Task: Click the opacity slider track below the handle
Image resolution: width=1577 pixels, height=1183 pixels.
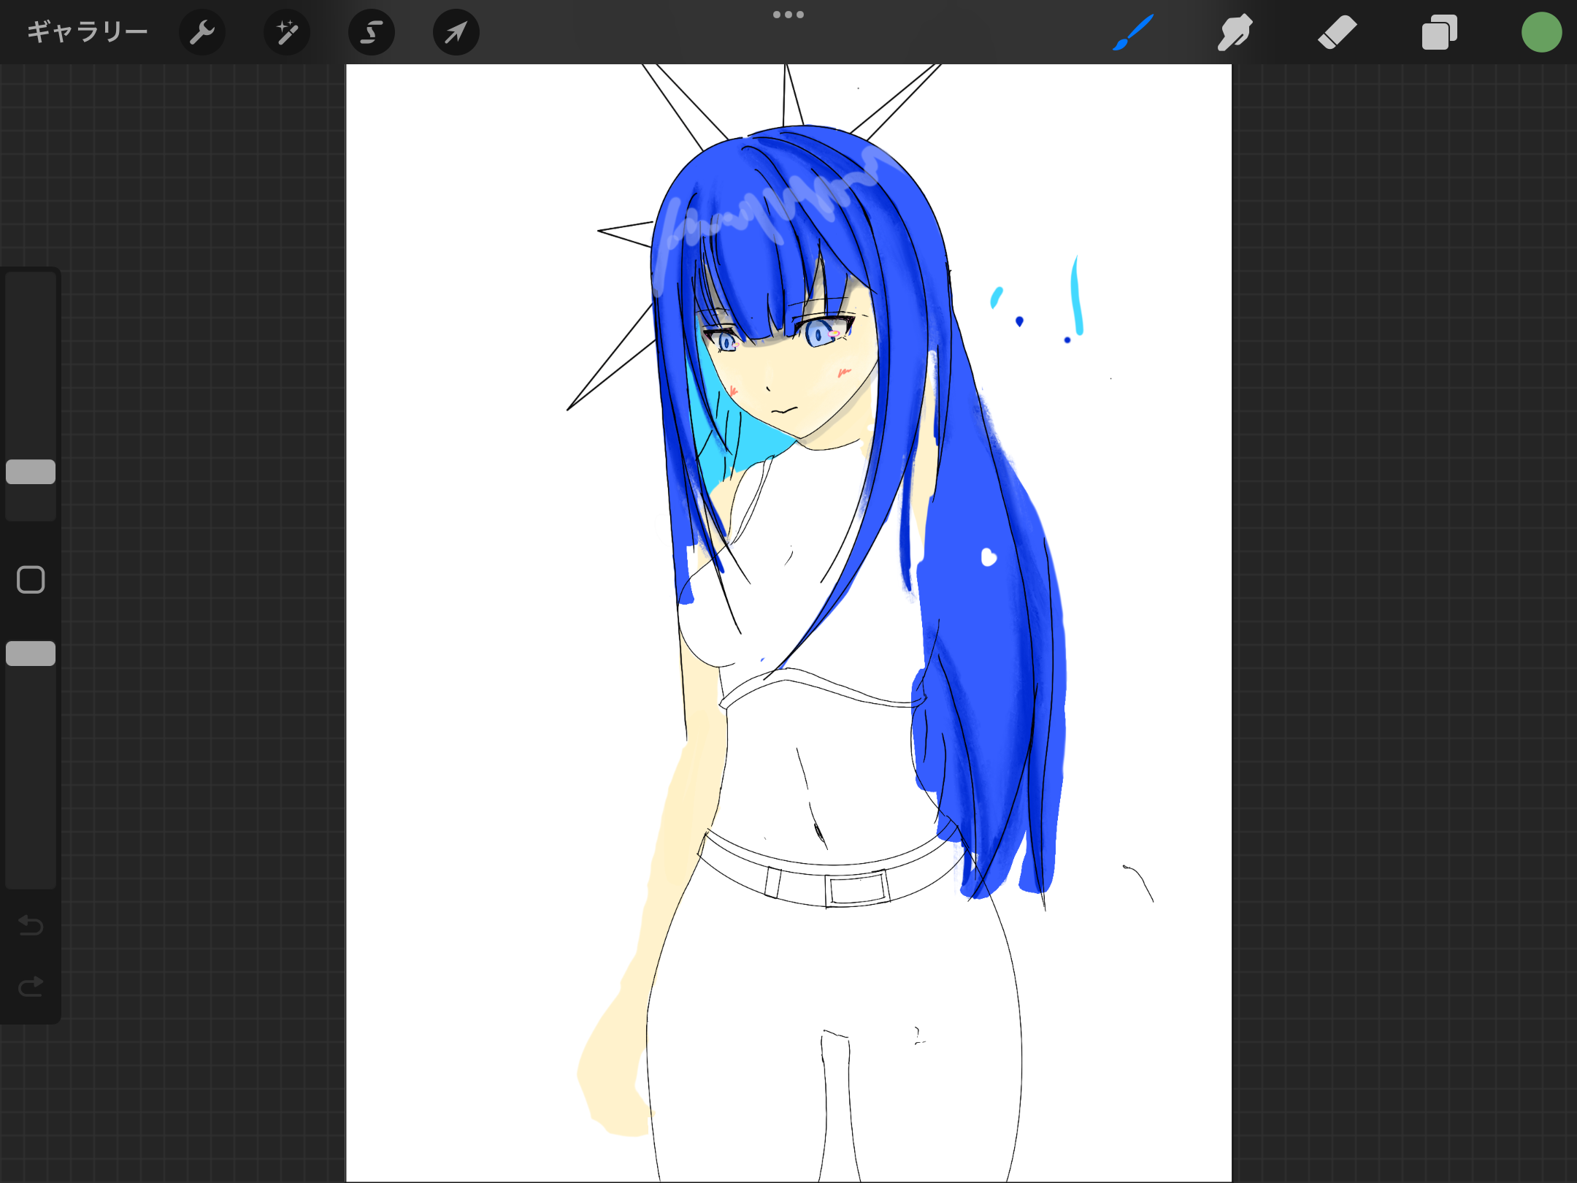Action: pyautogui.click(x=31, y=774)
